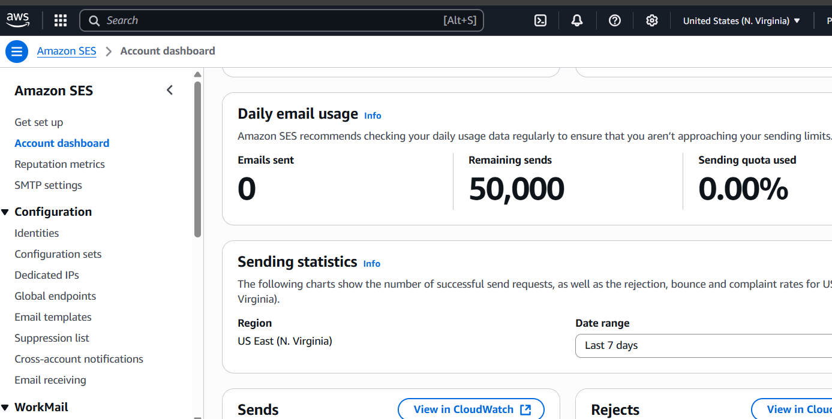The height and width of the screenshot is (419, 832).
Task: Click the external link icon on Sends View in CloudWatch
Action: [525, 409]
